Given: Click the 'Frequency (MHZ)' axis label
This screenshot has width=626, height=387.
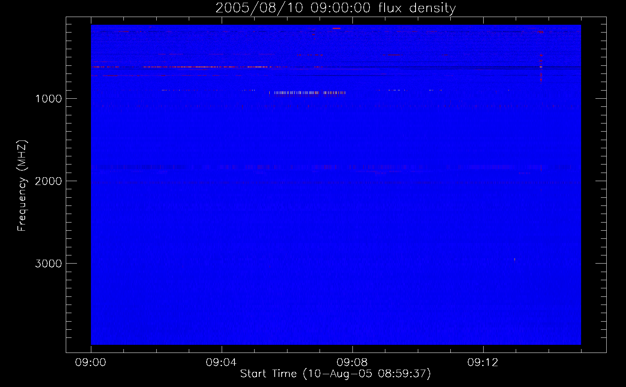Looking at the screenshot, I should click(x=22, y=186).
